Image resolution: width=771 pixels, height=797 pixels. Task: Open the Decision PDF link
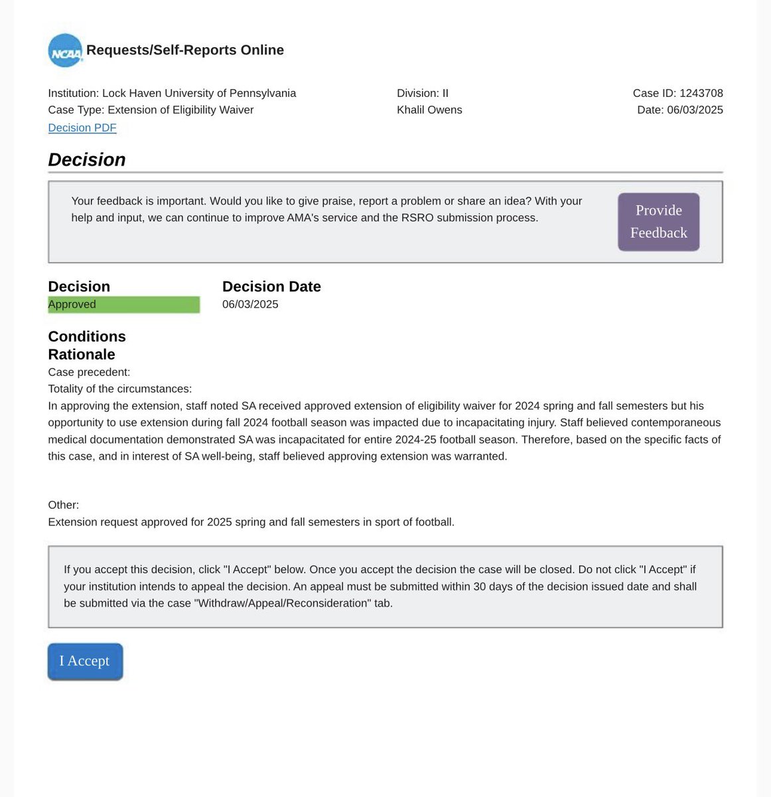coord(82,128)
